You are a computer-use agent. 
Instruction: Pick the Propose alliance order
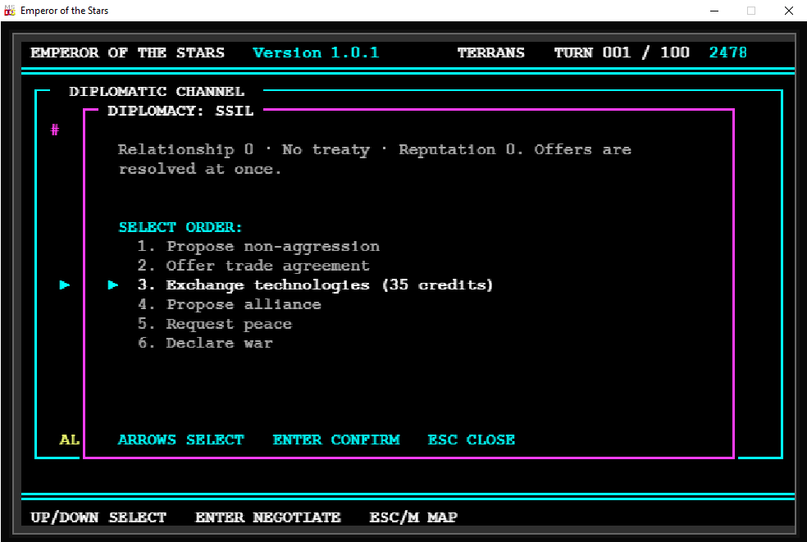point(230,304)
